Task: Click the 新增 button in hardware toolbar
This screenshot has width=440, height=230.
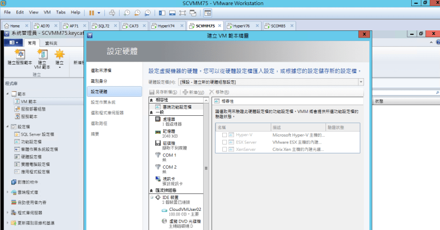Action: tap(193, 92)
